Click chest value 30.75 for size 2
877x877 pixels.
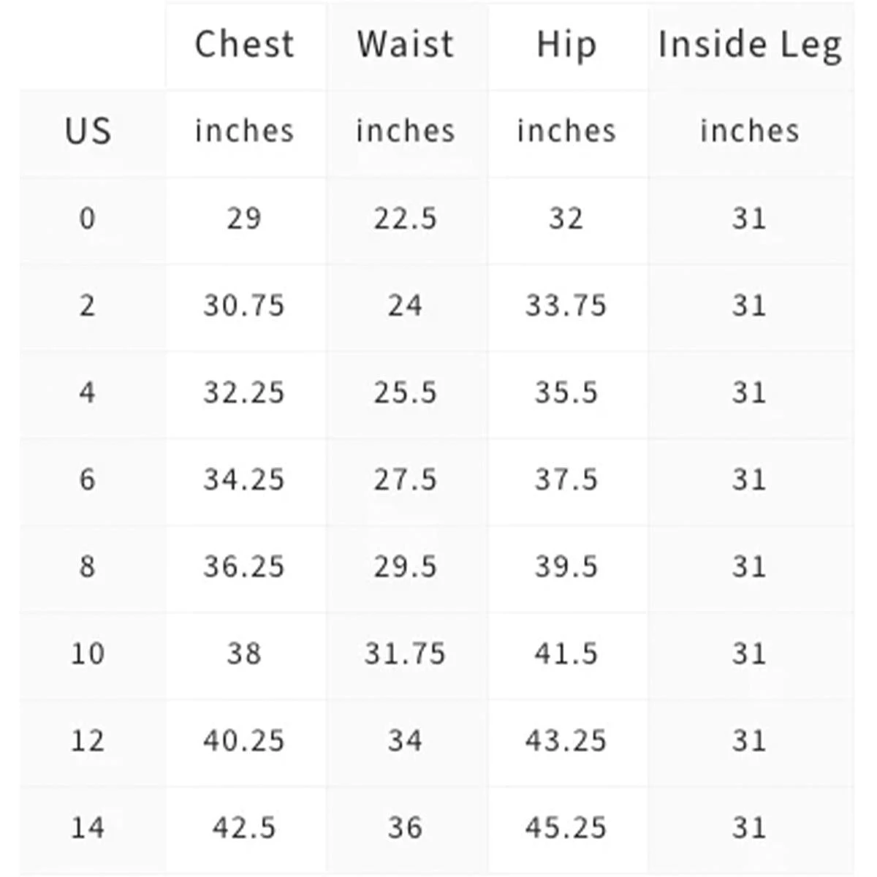click(x=244, y=305)
